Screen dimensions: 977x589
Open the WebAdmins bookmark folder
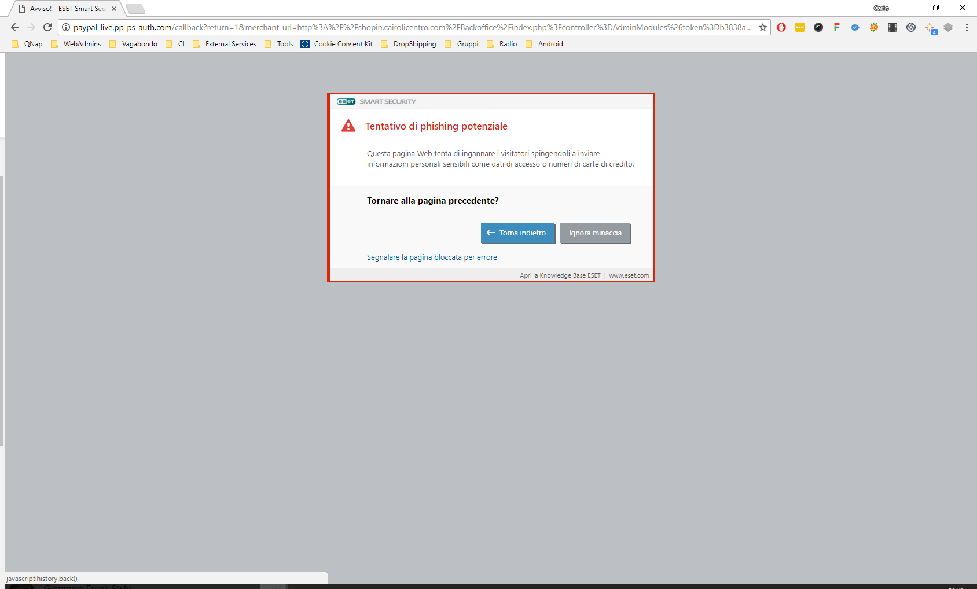click(x=76, y=44)
